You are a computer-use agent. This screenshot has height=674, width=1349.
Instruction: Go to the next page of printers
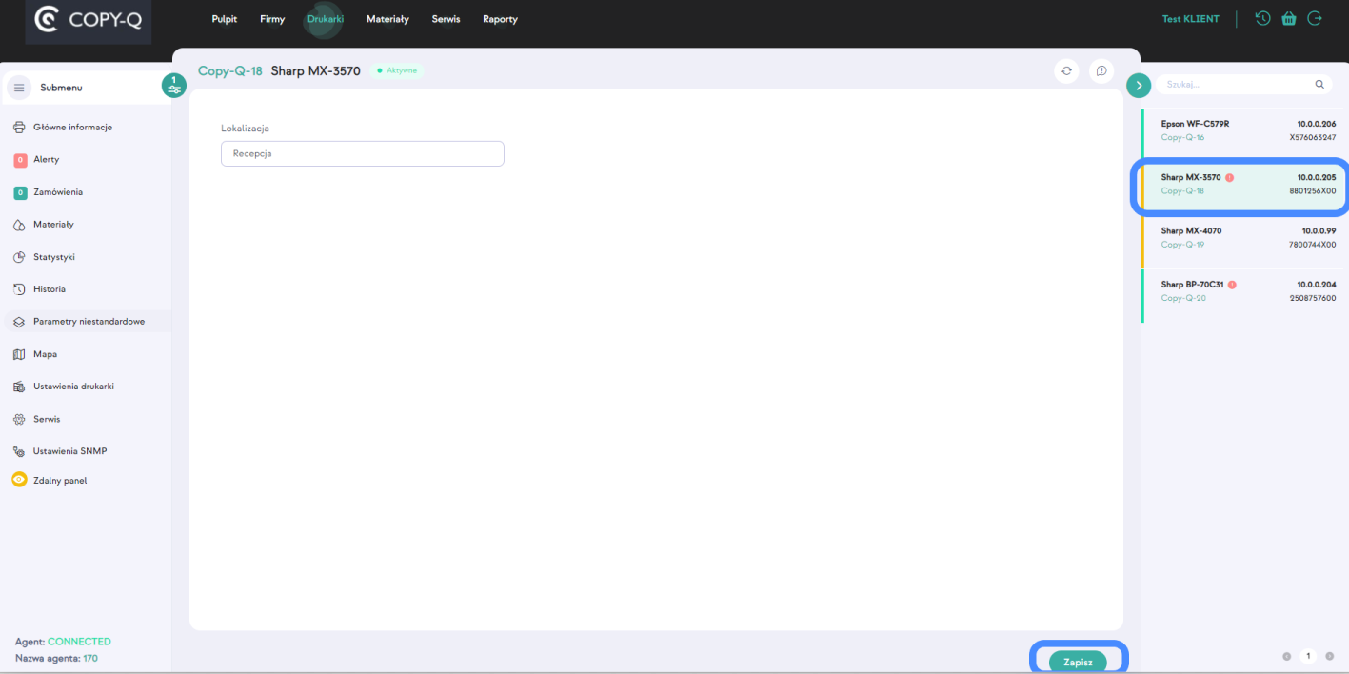pos(1330,656)
